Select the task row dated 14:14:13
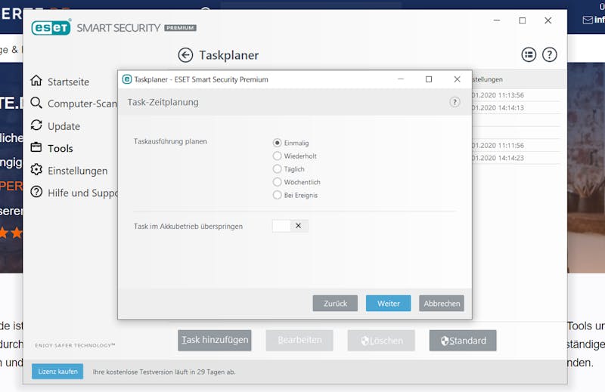Viewport: 605px width, 392px height. [x=516, y=108]
